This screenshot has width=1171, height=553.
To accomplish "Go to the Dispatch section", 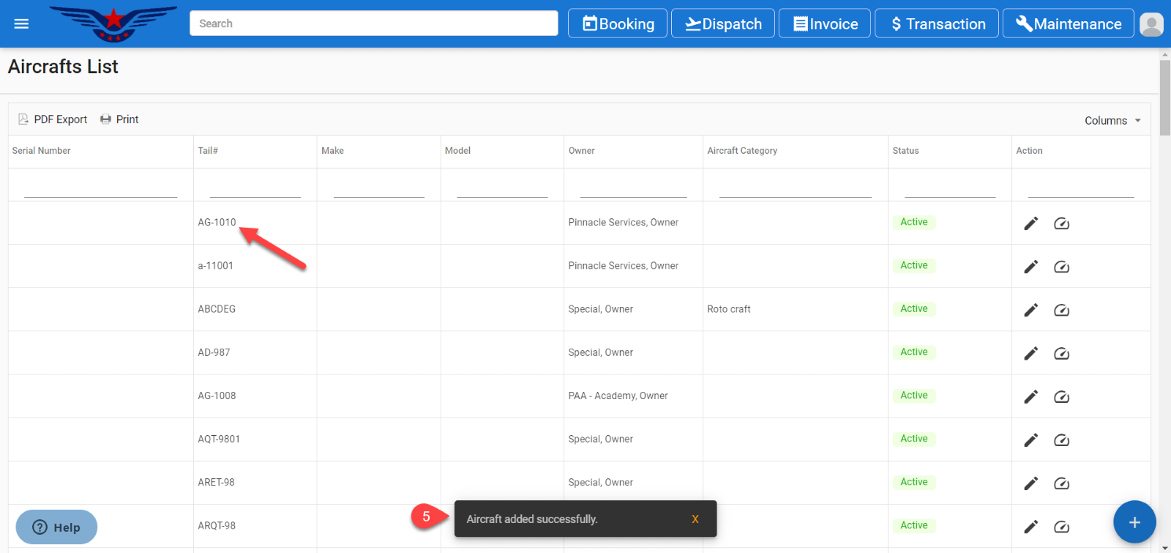I will coord(723,24).
